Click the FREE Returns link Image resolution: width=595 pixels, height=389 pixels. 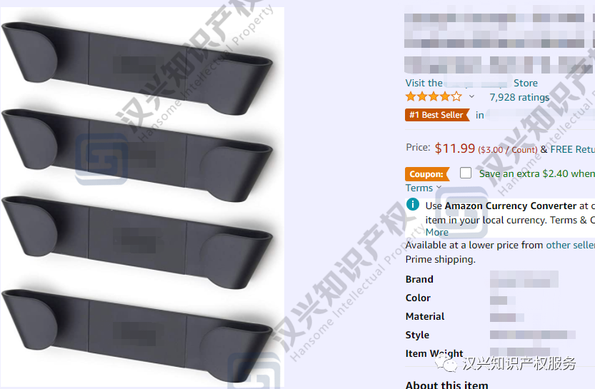coord(573,149)
